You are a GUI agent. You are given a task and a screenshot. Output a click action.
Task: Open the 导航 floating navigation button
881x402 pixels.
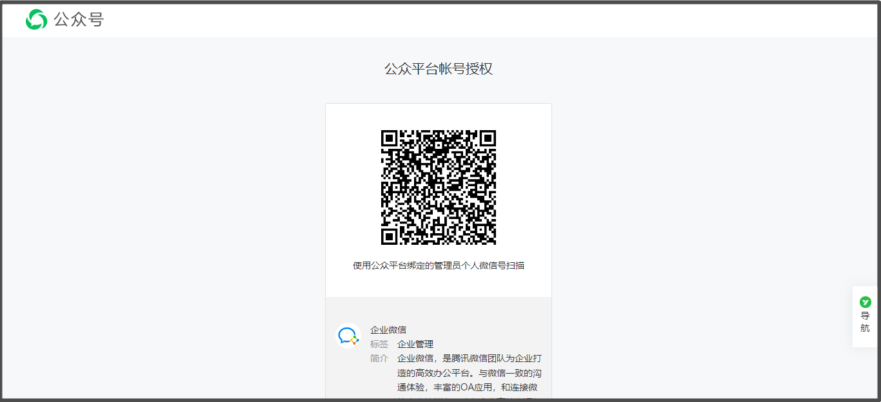click(866, 316)
